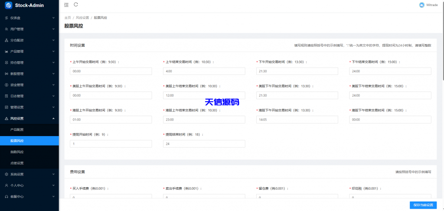Collapse 风控设置 using its up chevron

pos(53,119)
